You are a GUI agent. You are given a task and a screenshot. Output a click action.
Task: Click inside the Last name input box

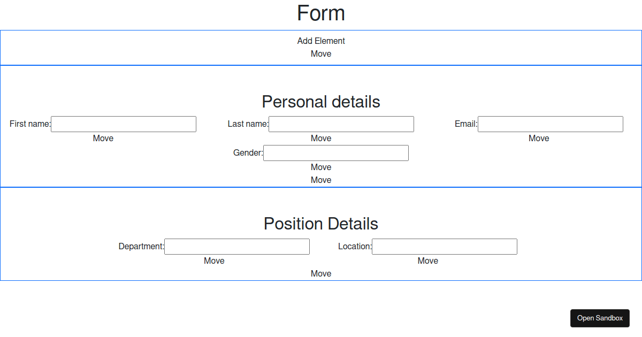click(x=341, y=124)
